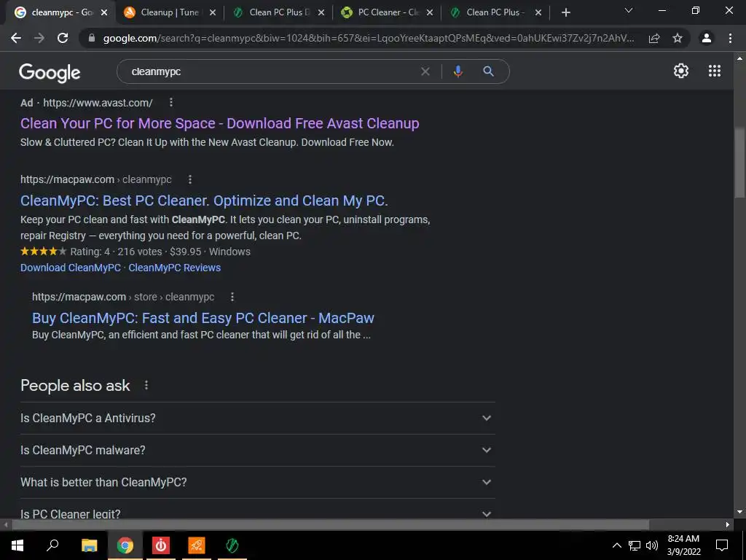746x560 pixels.
Task: Open the notification center
Action: [x=722, y=545]
